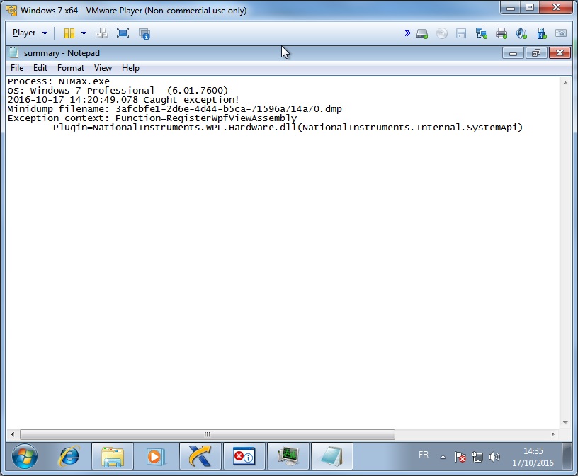Open the clock showing 14:35
The height and width of the screenshot is (476, 578).
pyautogui.click(x=533, y=457)
